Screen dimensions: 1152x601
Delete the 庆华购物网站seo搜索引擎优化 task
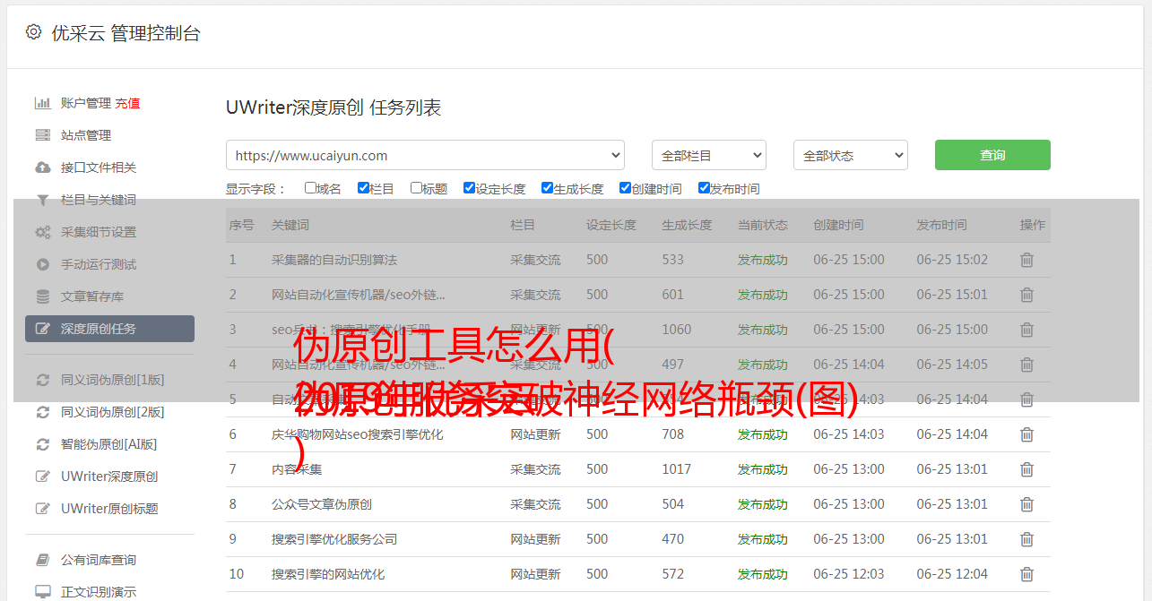(1026, 434)
